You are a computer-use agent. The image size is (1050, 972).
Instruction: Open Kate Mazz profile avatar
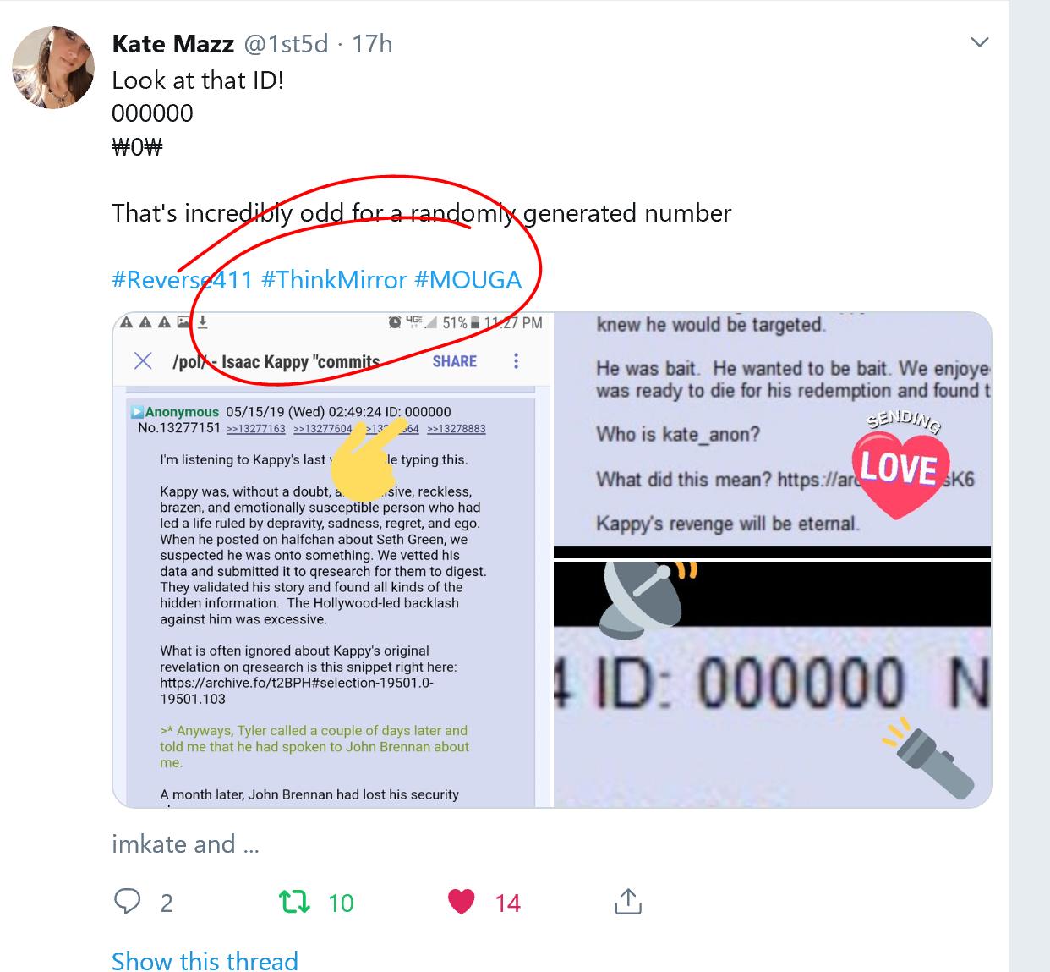(53, 68)
